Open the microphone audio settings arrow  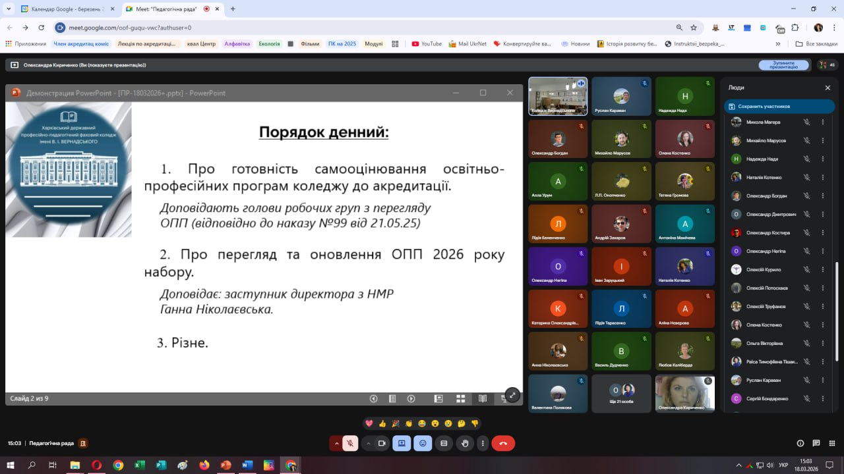pyautogui.click(x=336, y=444)
